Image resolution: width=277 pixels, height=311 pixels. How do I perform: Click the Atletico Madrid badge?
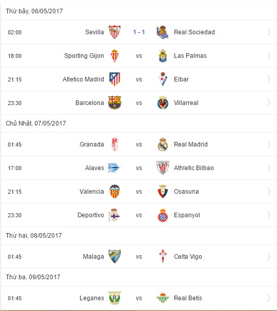(x=114, y=79)
